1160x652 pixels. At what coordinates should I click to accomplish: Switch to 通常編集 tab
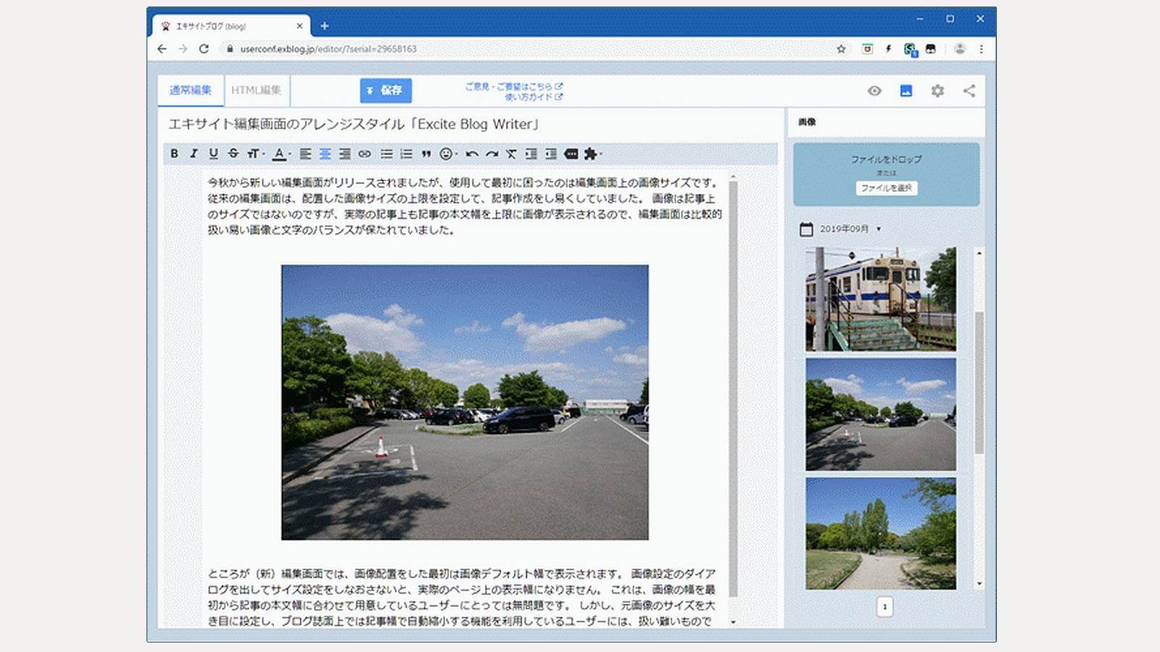click(191, 91)
